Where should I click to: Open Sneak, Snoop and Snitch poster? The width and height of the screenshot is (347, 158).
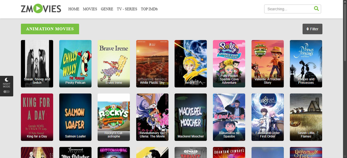37,64
